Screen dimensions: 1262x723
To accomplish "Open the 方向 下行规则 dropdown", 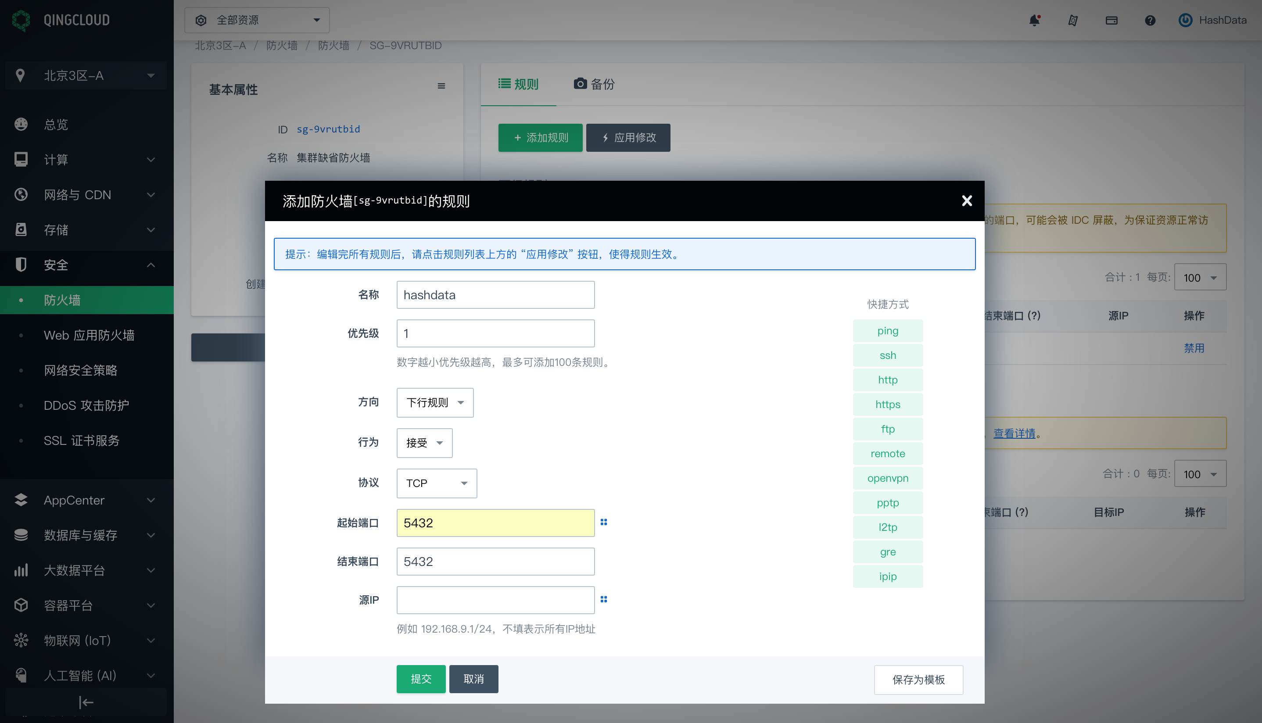I will click(435, 402).
